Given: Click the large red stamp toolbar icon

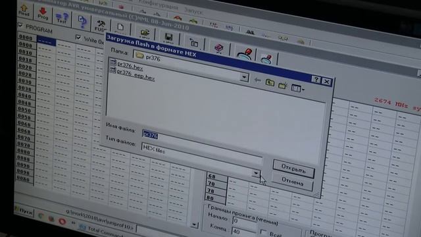Looking at the screenshot, I should [x=245, y=54].
